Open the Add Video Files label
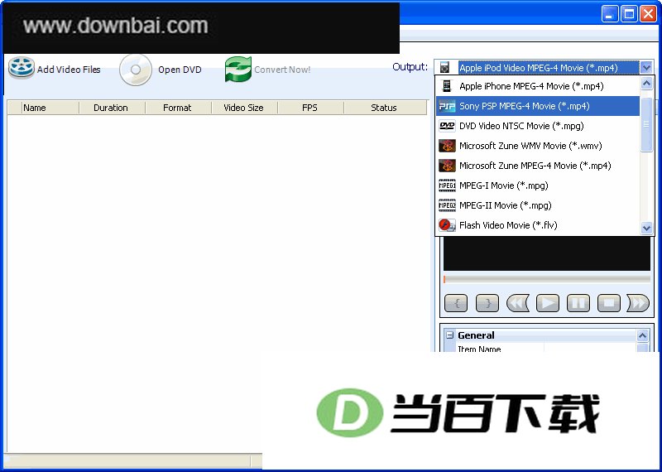This screenshot has width=662, height=472. tap(69, 70)
